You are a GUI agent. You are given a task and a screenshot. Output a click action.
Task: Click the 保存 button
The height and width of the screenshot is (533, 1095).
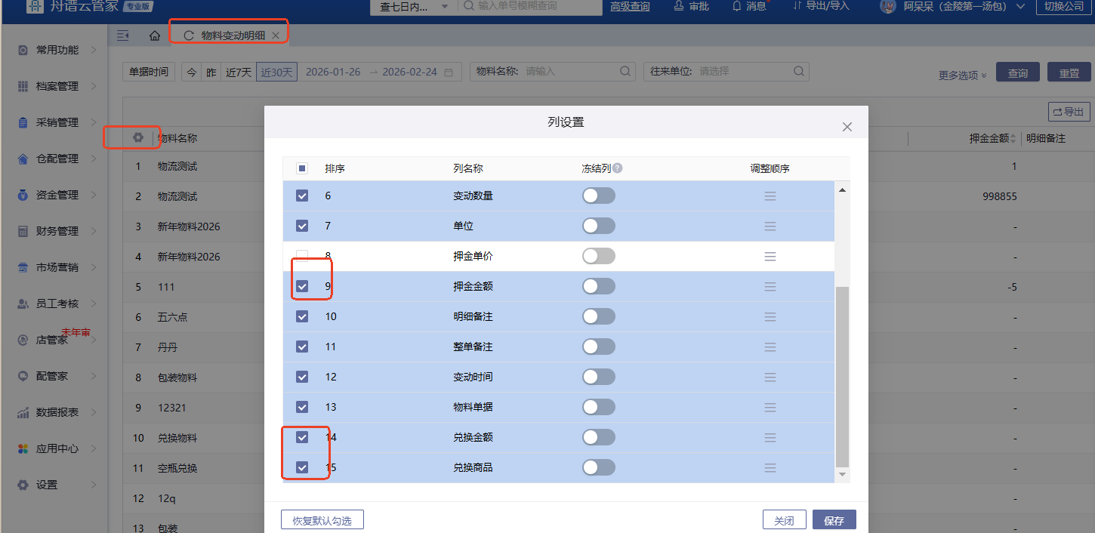pos(834,520)
